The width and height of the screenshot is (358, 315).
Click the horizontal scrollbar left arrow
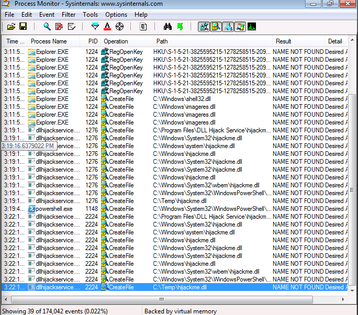pos(6,299)
